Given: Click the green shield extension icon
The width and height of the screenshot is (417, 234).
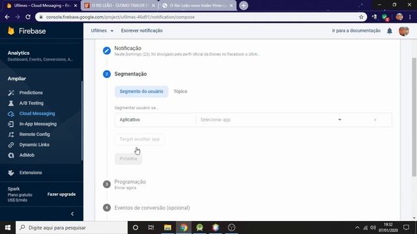Looking at the screenshot, I should (385, 18).
